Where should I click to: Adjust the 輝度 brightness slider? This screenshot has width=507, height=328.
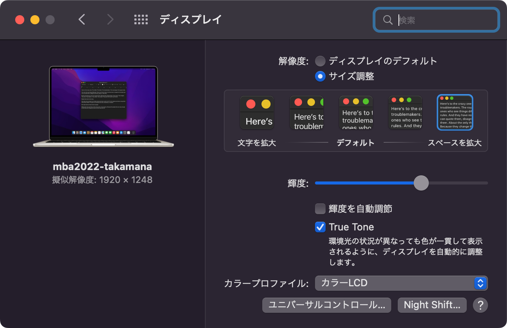point(421,183)
